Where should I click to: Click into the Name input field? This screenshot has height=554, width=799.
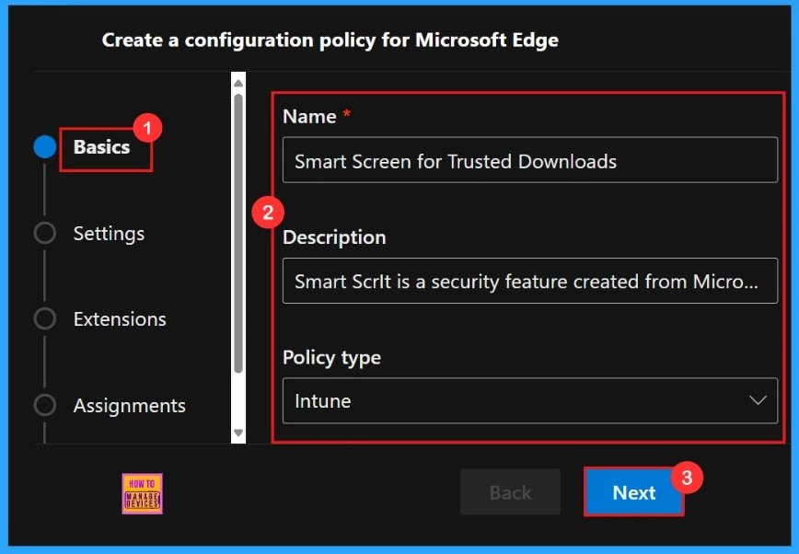click(x=530, y=160)
